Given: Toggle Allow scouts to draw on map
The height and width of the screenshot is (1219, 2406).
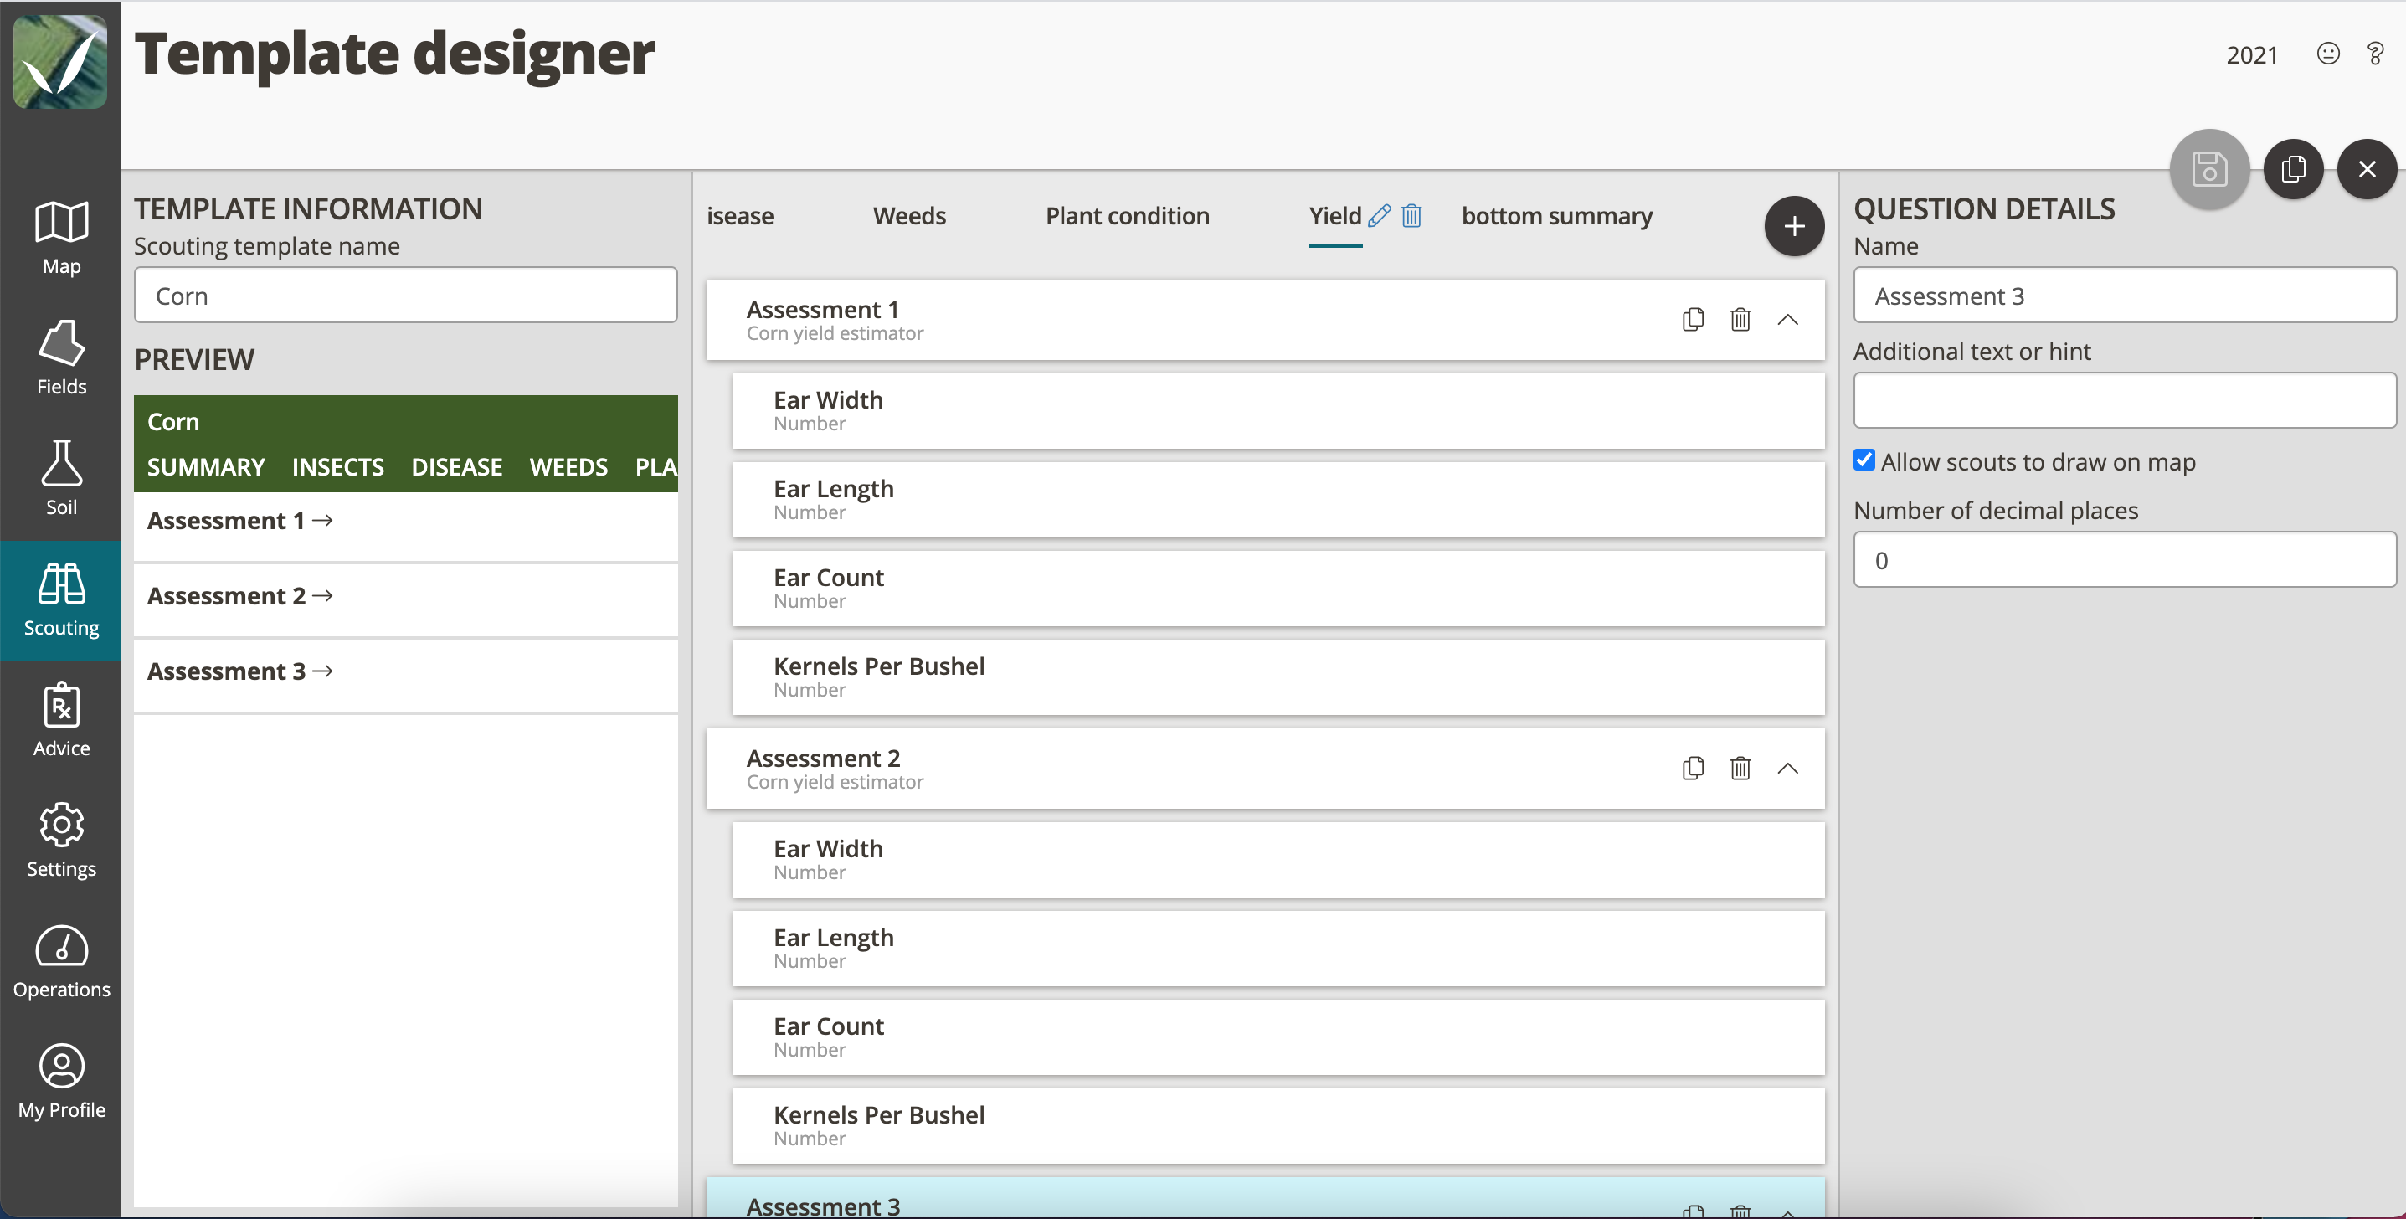Looking at the screenshot, I should pyautogui.click(x=1864, y=460).
